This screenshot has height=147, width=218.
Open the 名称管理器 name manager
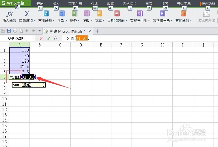click(206, 17)
